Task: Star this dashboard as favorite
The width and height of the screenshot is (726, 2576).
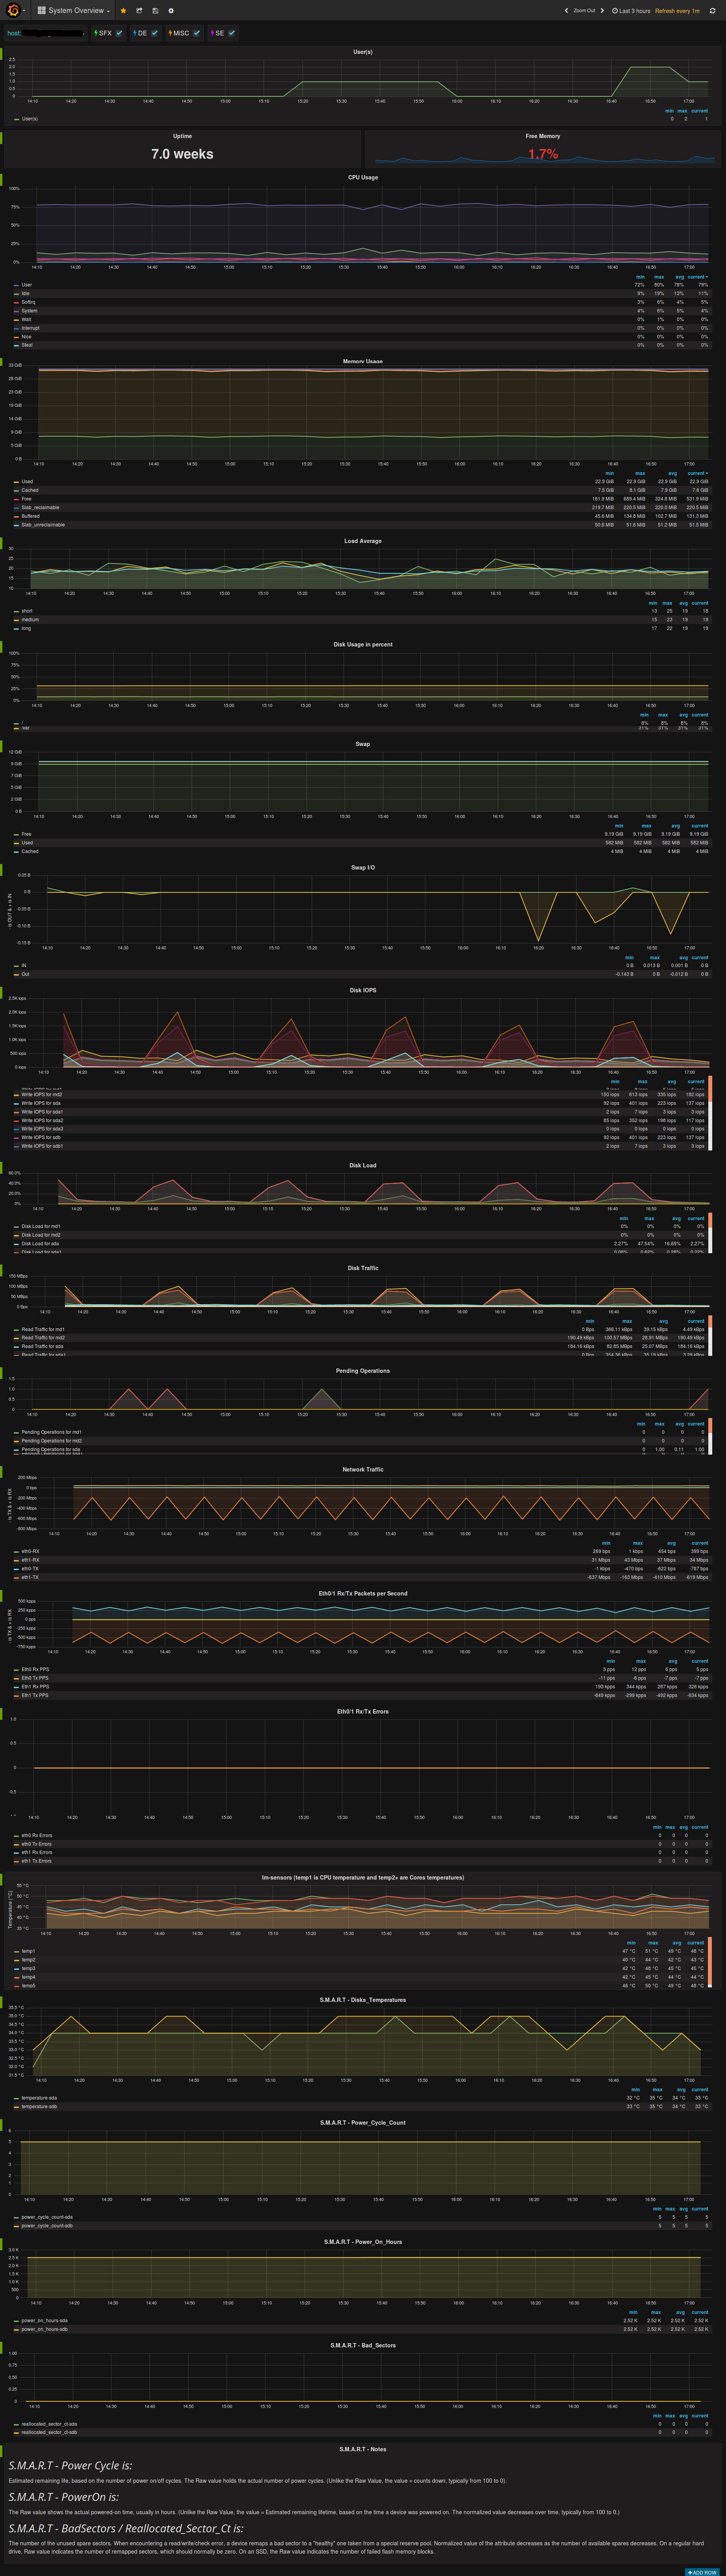Action: pyautogui.click(x=123, y=10)
